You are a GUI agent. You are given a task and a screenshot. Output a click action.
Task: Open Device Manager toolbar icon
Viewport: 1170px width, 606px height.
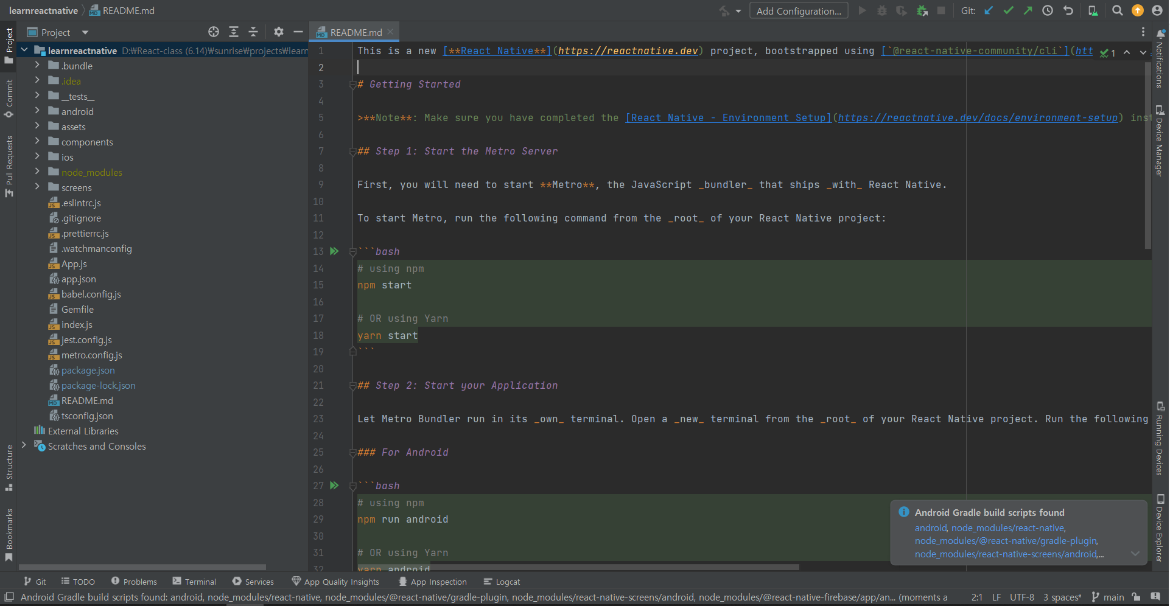(x=1093, y=11)
